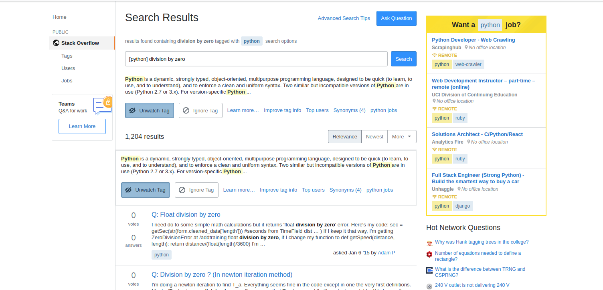Screen dimensions: 603x290
Task: Open Web Development Instructor part-time job
Action: point(484,84)
